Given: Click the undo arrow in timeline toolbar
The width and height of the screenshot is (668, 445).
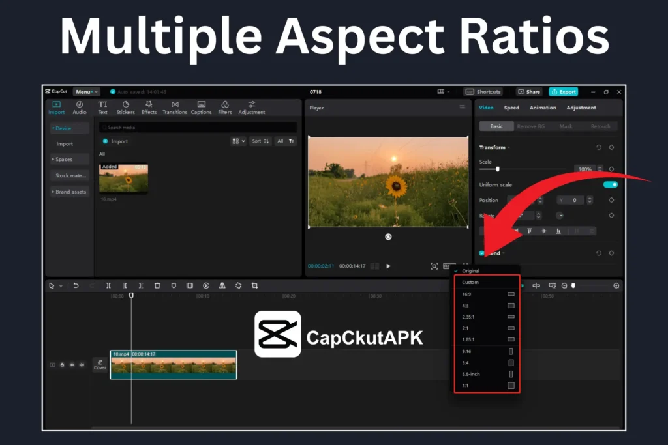Looking at the screenshot, I should pos(76,285).
